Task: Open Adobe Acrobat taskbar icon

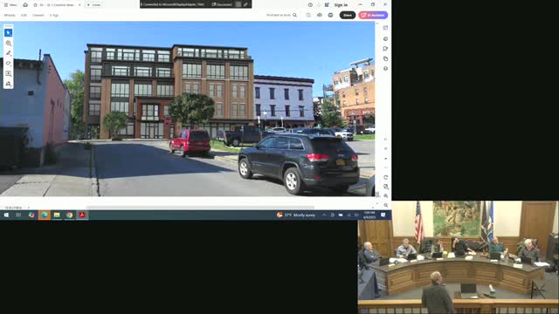Action: point(82,215)
